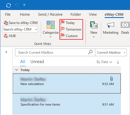Select the eWay-CRM ribbon tab
Image resolution: width=130 pixels, height=115 pixels.
point(114,15)
